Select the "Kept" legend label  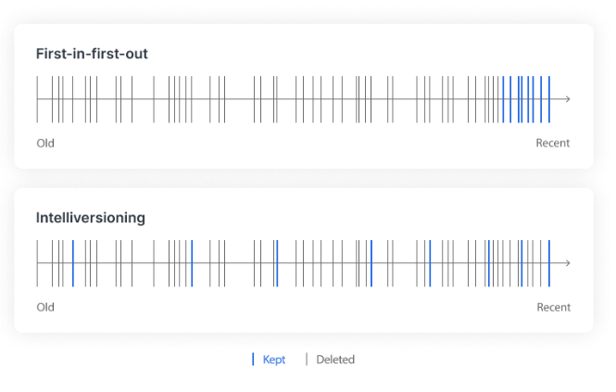pyautogui.click(x=274, y=360)
